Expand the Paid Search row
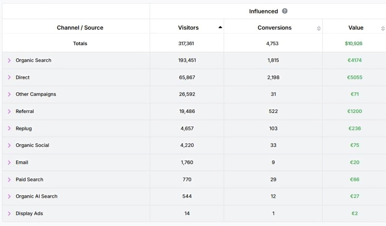 [x=9, y=180]
